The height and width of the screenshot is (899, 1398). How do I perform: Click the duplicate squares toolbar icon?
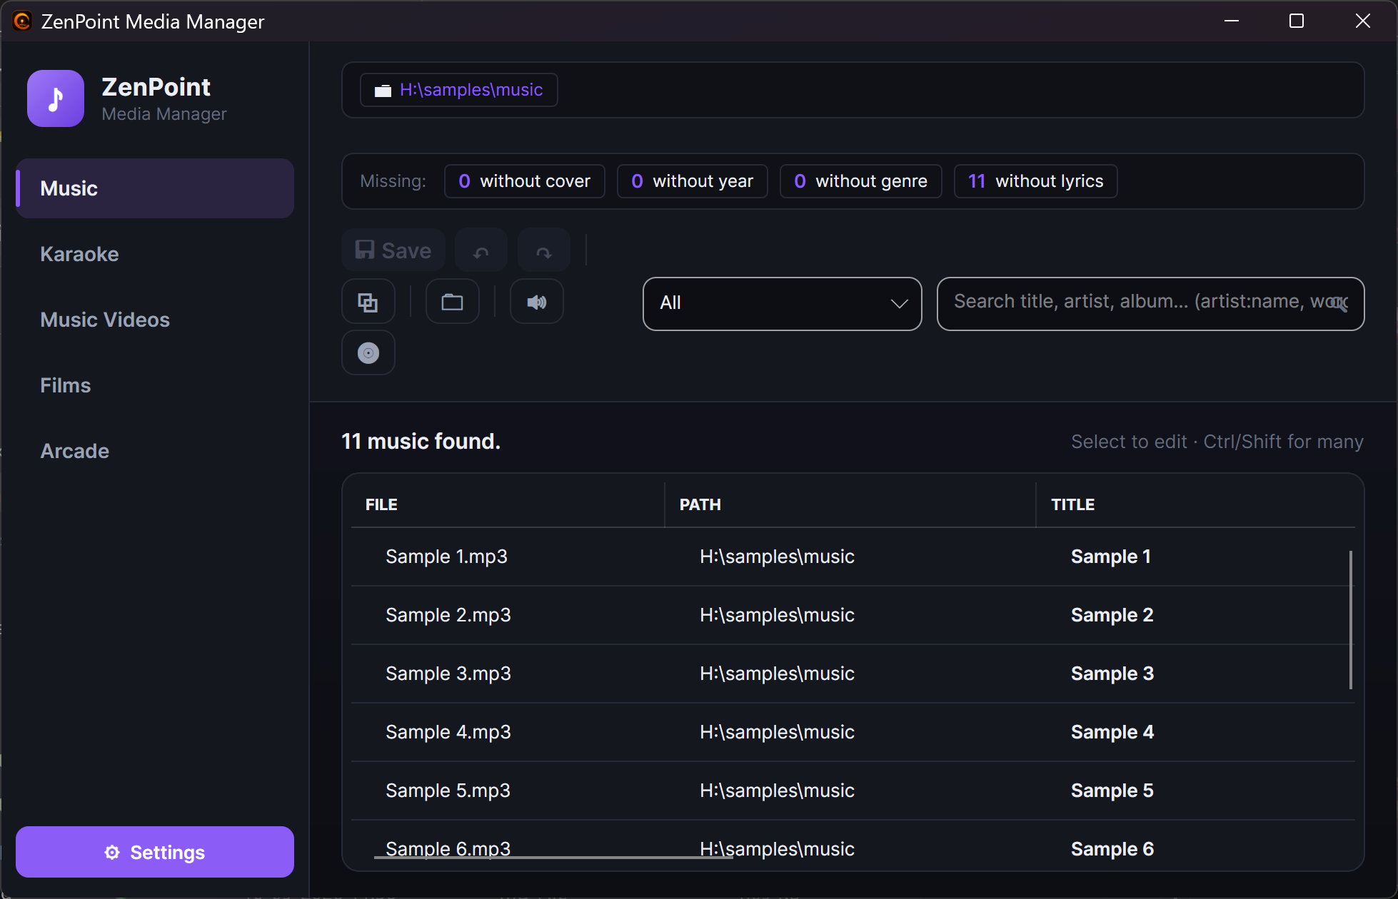pyautogui.click(x=368, y=302)
